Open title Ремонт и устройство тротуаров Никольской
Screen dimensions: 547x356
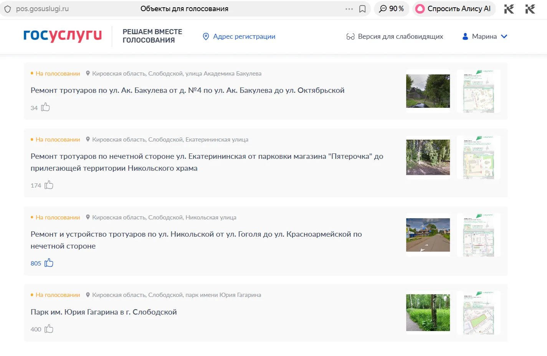[196, 240]
